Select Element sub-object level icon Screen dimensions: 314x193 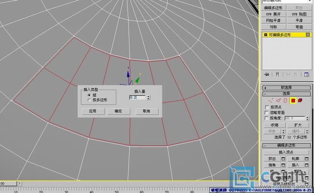click(x=300, y=101)
